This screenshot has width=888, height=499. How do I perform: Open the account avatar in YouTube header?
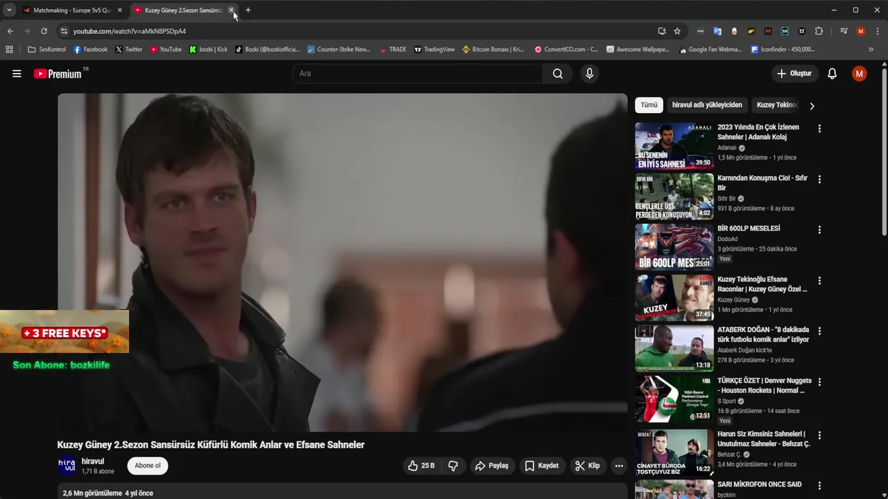tap(860, 73)
